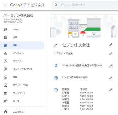Edit サービス提供地域 with pencil icon

point(111,78)
